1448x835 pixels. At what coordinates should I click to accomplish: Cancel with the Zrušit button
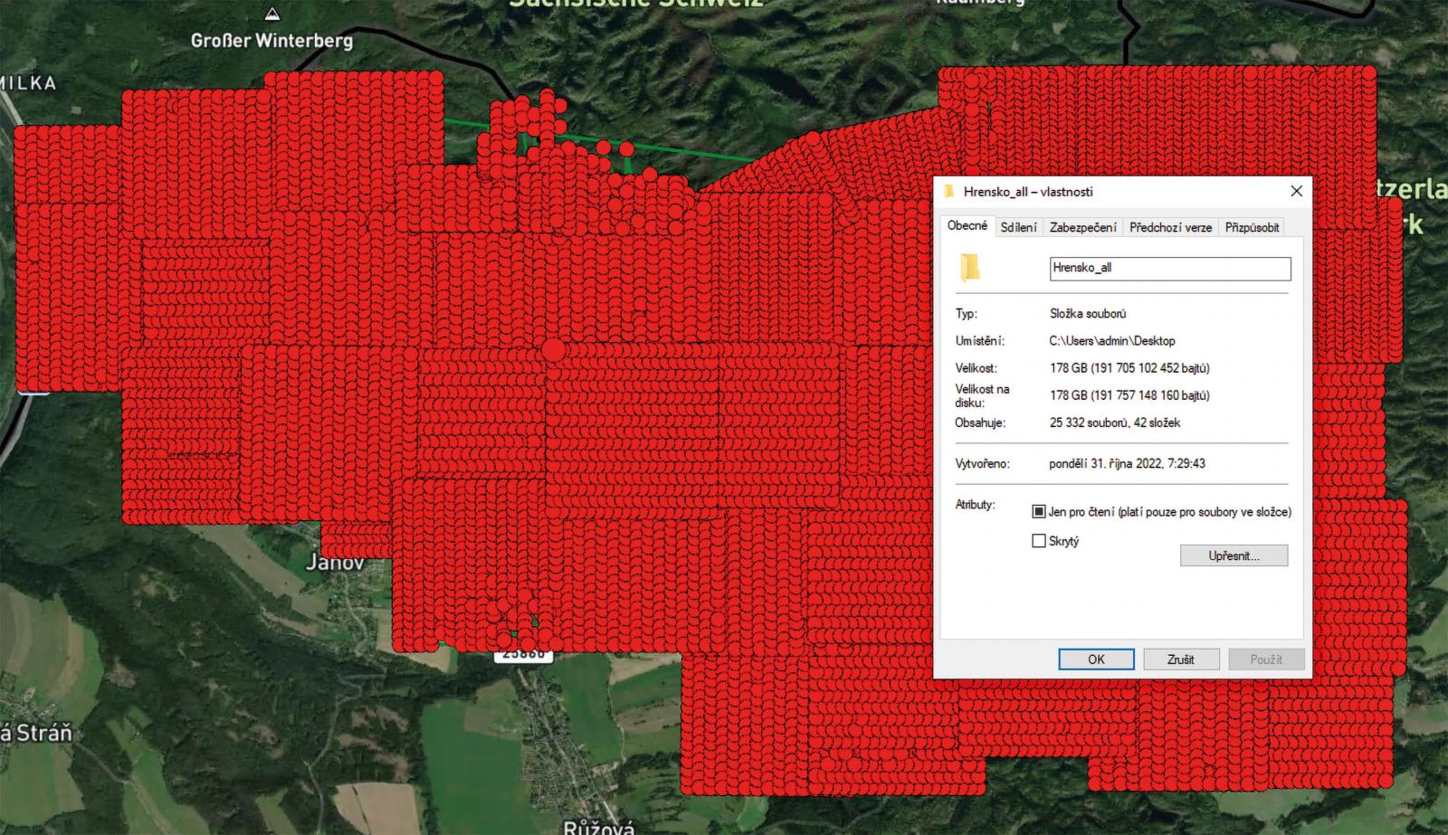[x=1181, y=659]
